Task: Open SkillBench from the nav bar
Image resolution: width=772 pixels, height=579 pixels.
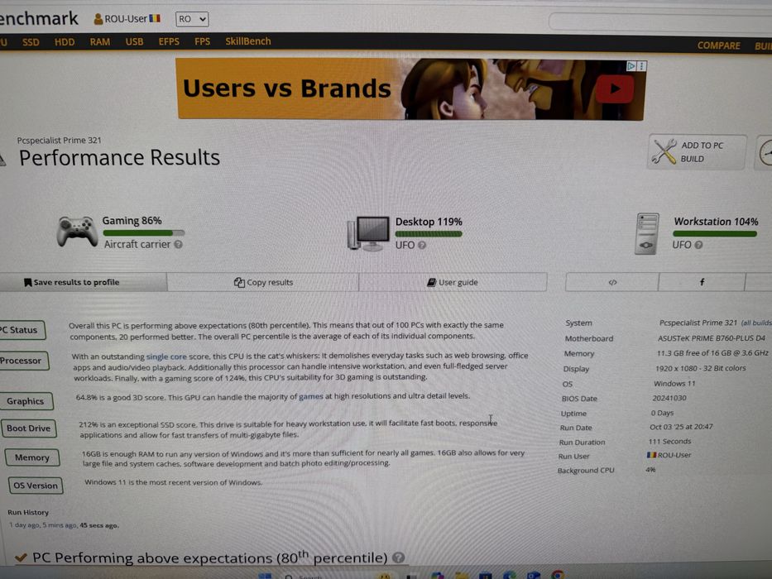Action: pos(248,41)
